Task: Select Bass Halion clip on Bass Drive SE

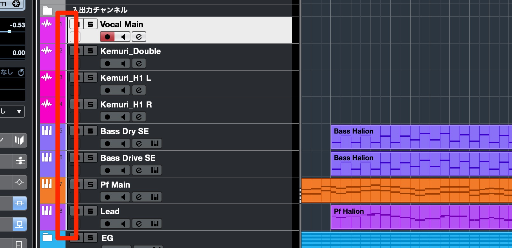Action: click(x=421, y=164)
